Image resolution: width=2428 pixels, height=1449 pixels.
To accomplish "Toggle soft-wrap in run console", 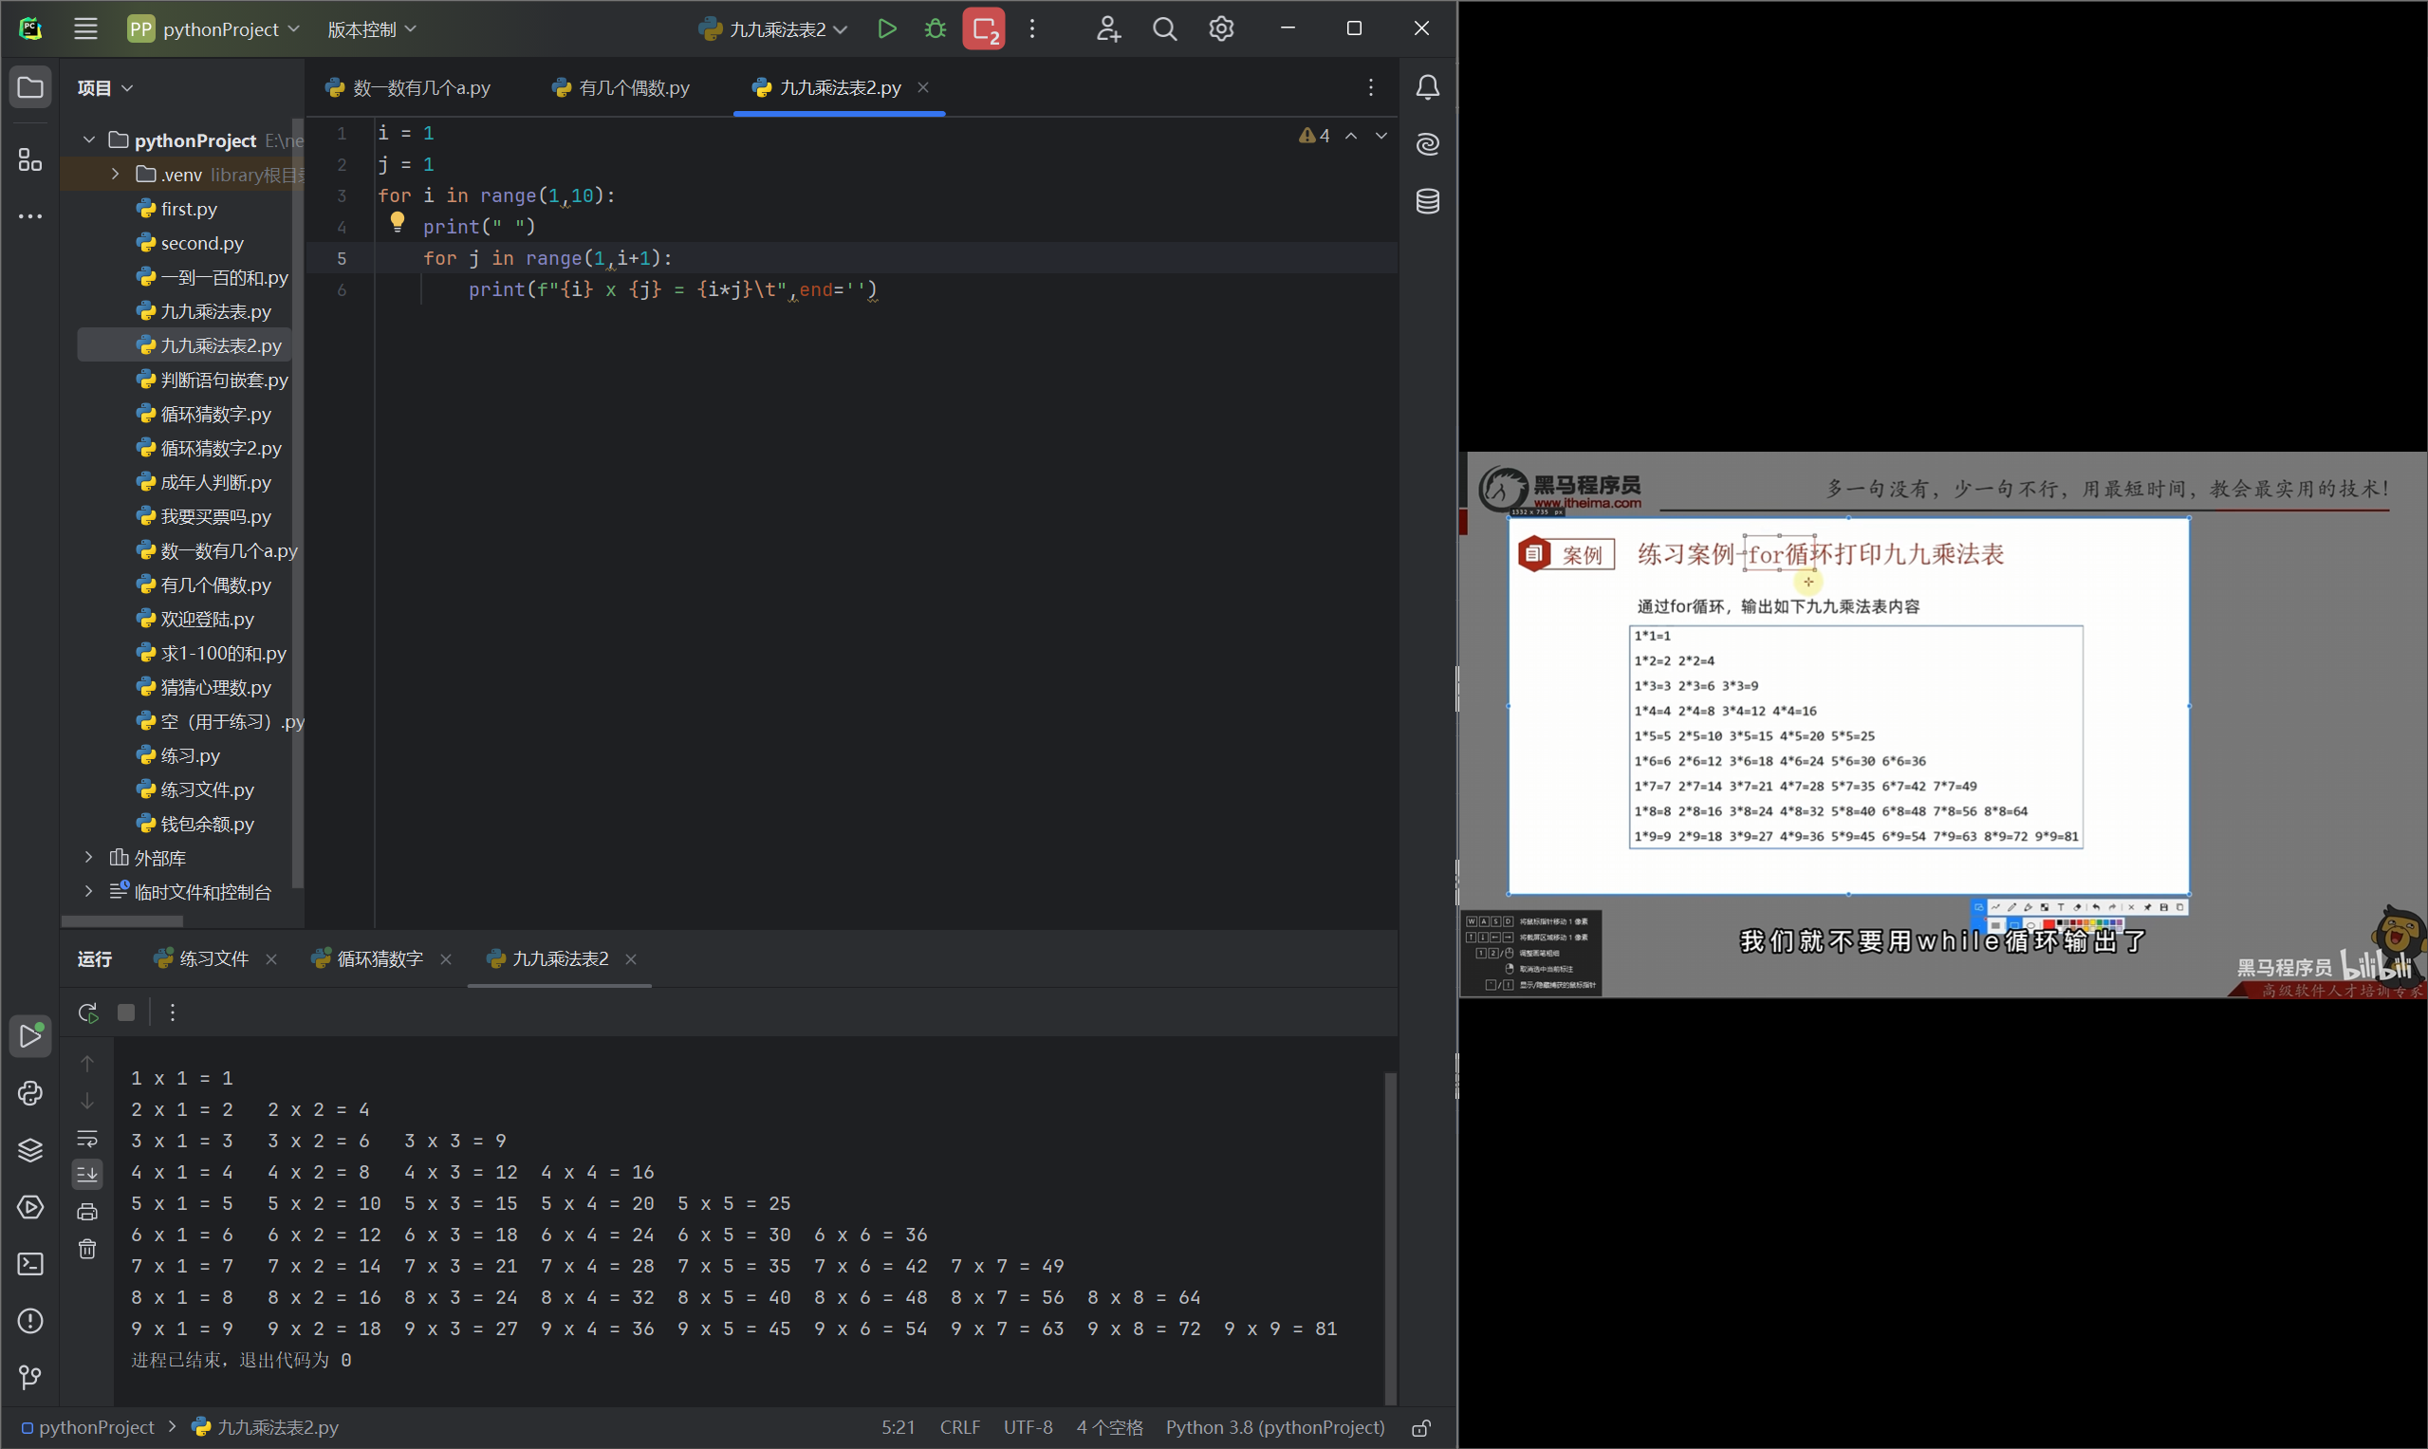I will click(87, 1139).
